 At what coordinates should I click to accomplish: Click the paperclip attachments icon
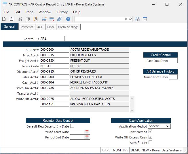point(59,19)
